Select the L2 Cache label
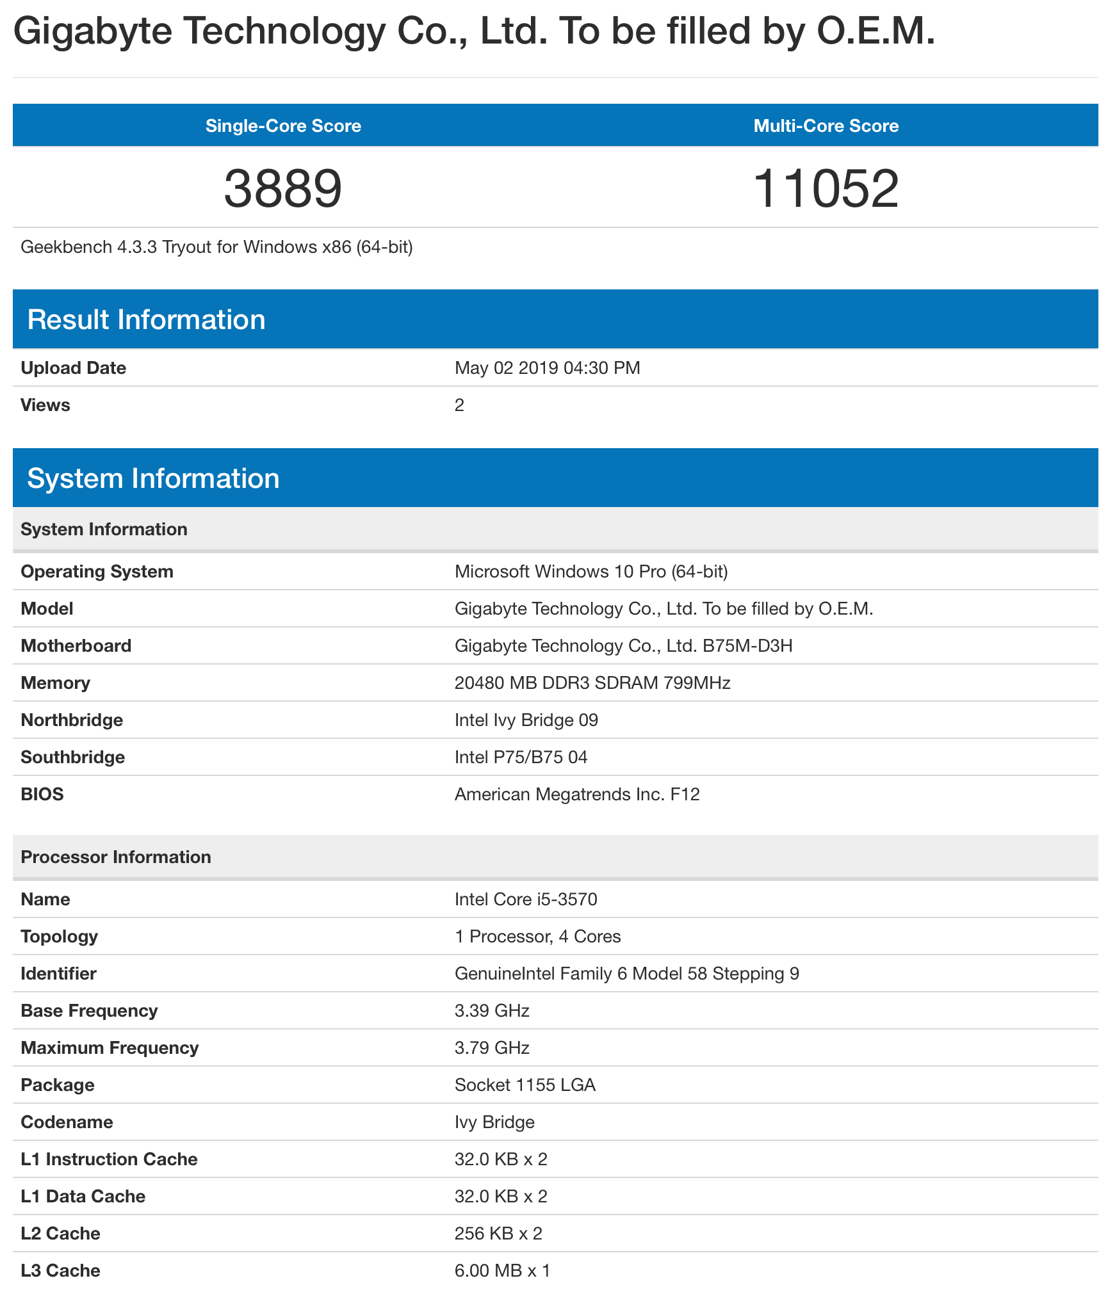 (x=60, y=1234)
